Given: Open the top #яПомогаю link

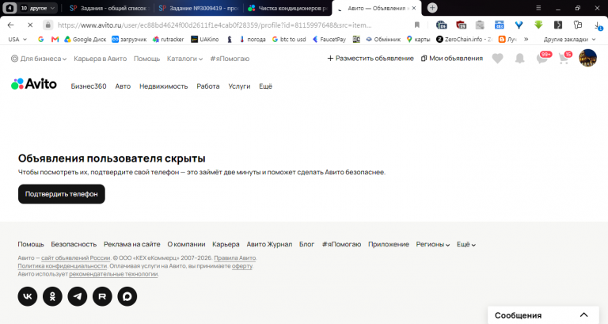Looking at the screenshot, I should click(230, 59).
